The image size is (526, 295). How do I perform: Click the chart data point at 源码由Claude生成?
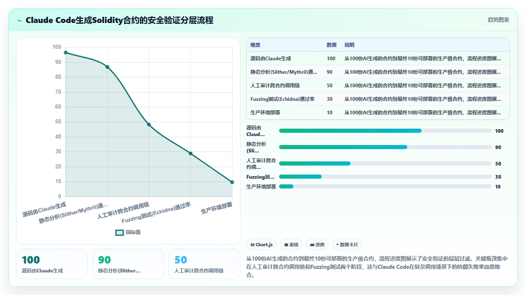[x=66, y=52]
